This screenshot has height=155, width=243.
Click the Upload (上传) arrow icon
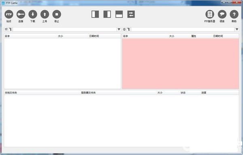(45, 15)
